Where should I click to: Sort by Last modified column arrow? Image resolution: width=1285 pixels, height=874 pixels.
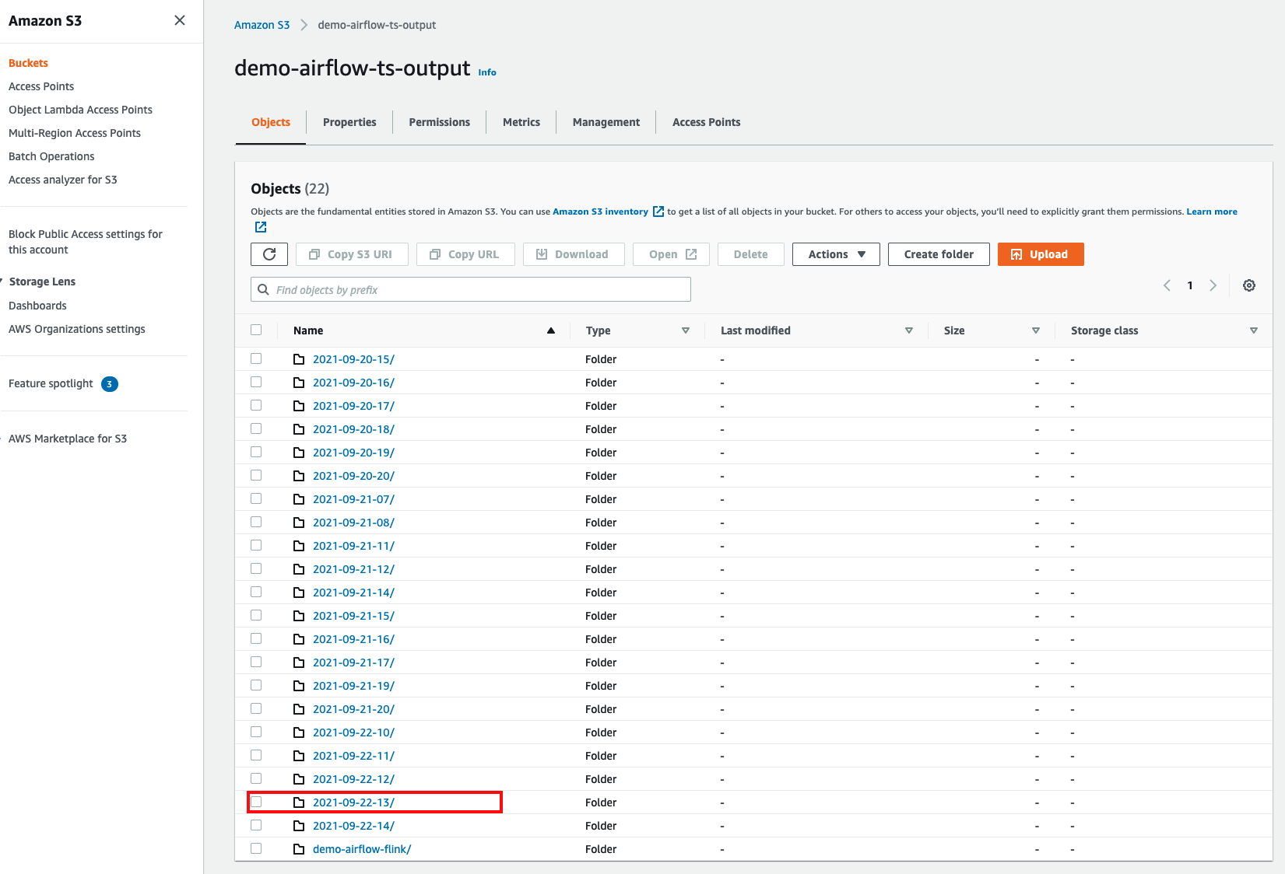[909, 330]
